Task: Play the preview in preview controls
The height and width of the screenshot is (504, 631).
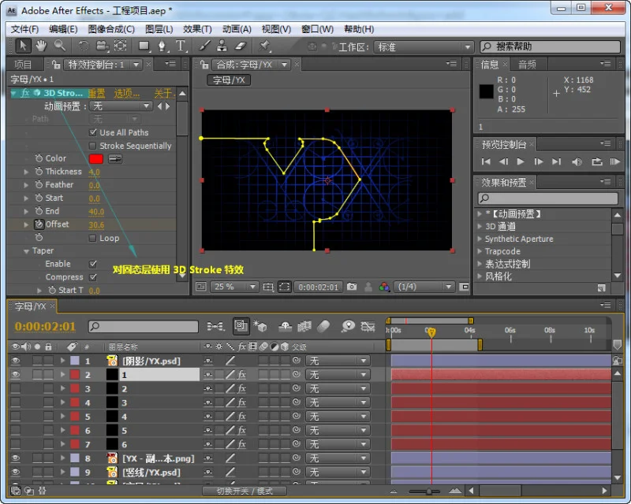Action: pyautogui.click(x=521, y=161)
